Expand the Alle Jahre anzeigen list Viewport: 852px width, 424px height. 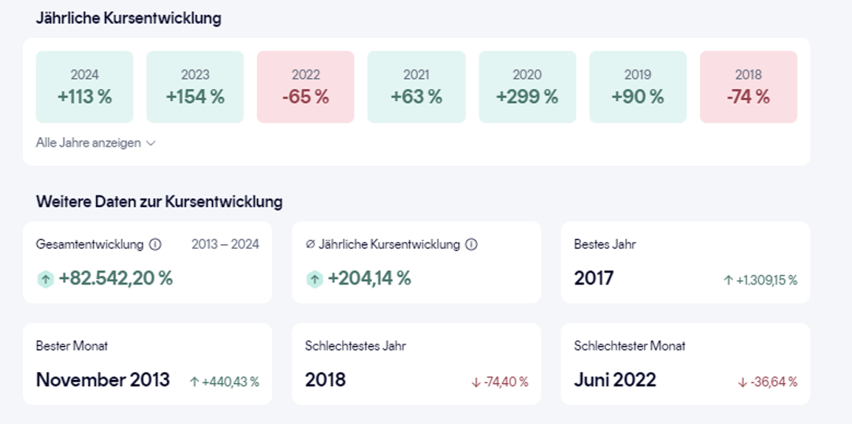89,143
